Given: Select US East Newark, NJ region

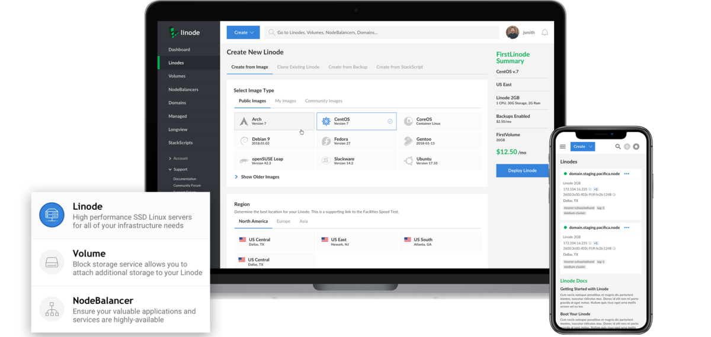Looking at the screenshot, I should pos(357,242).
